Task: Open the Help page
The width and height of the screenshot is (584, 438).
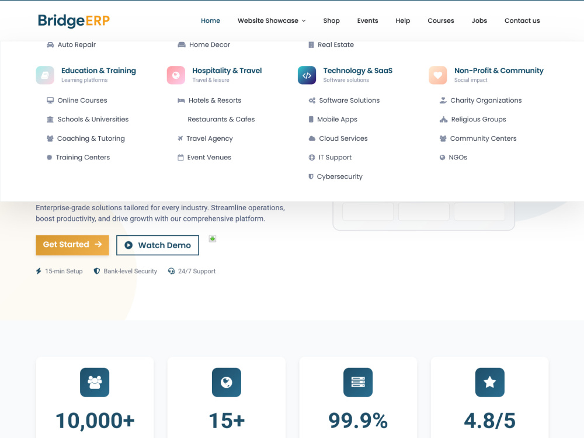Action: point(402,21)
